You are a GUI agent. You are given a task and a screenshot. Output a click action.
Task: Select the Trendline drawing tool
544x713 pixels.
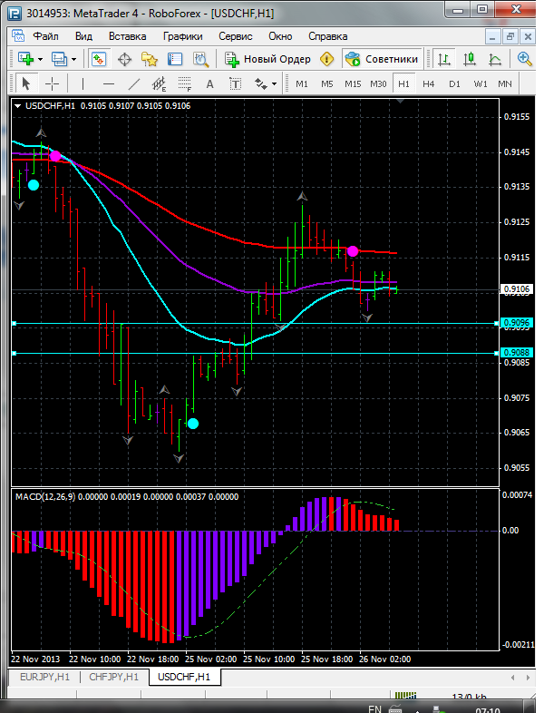click(x=134, y=83)
